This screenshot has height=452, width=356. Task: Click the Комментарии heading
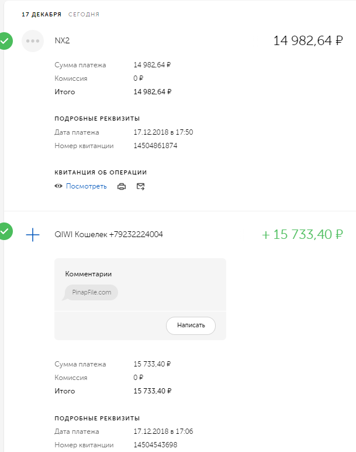pyautogui.click(x=88, y=274)
